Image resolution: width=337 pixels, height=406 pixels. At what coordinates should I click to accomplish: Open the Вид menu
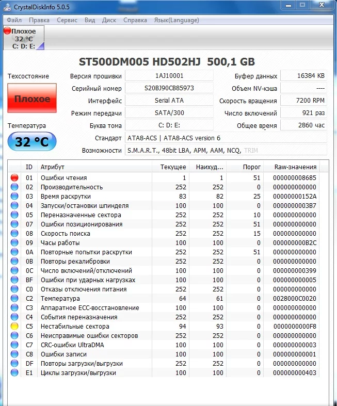click(x=90, y=20)
